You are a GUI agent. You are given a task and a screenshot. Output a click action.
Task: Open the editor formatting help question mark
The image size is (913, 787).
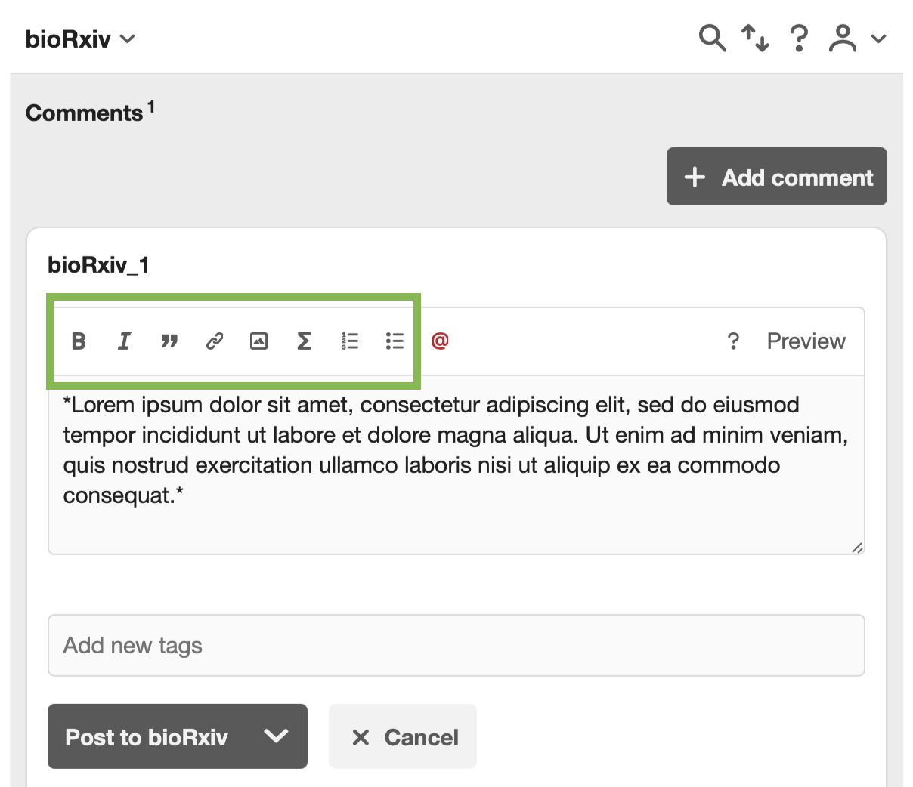[x=732, y=341]
